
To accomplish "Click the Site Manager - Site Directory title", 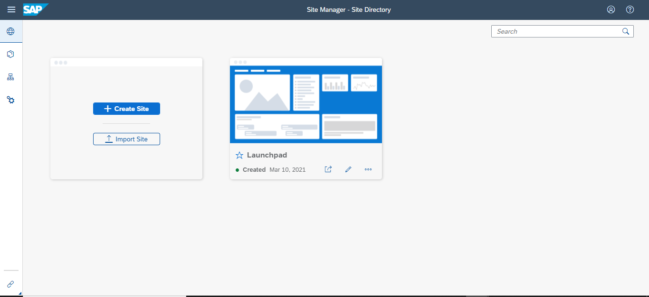I will click(x=349, y=9).
